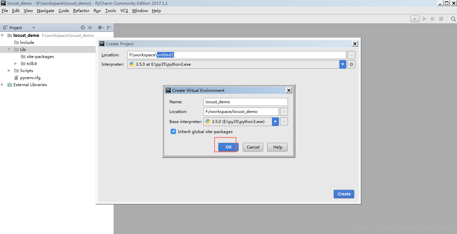Viewport: 457px width, 234px height.
Task: Select the Scripts folder
Action: click(57, 71)
